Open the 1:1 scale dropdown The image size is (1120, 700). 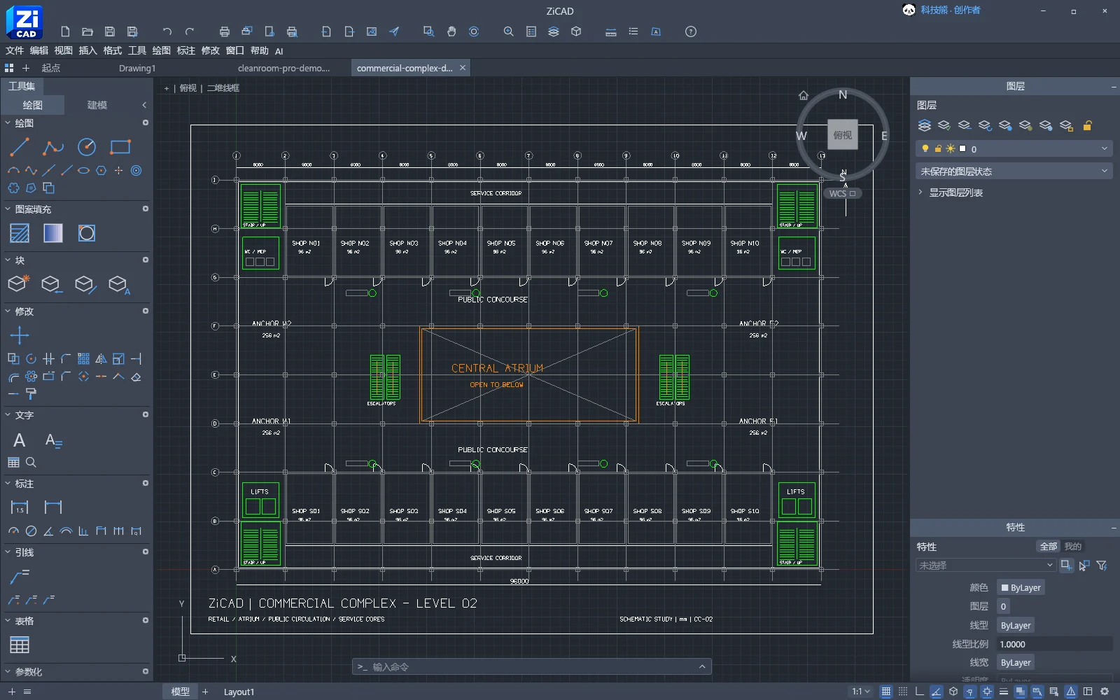(861, 692)
